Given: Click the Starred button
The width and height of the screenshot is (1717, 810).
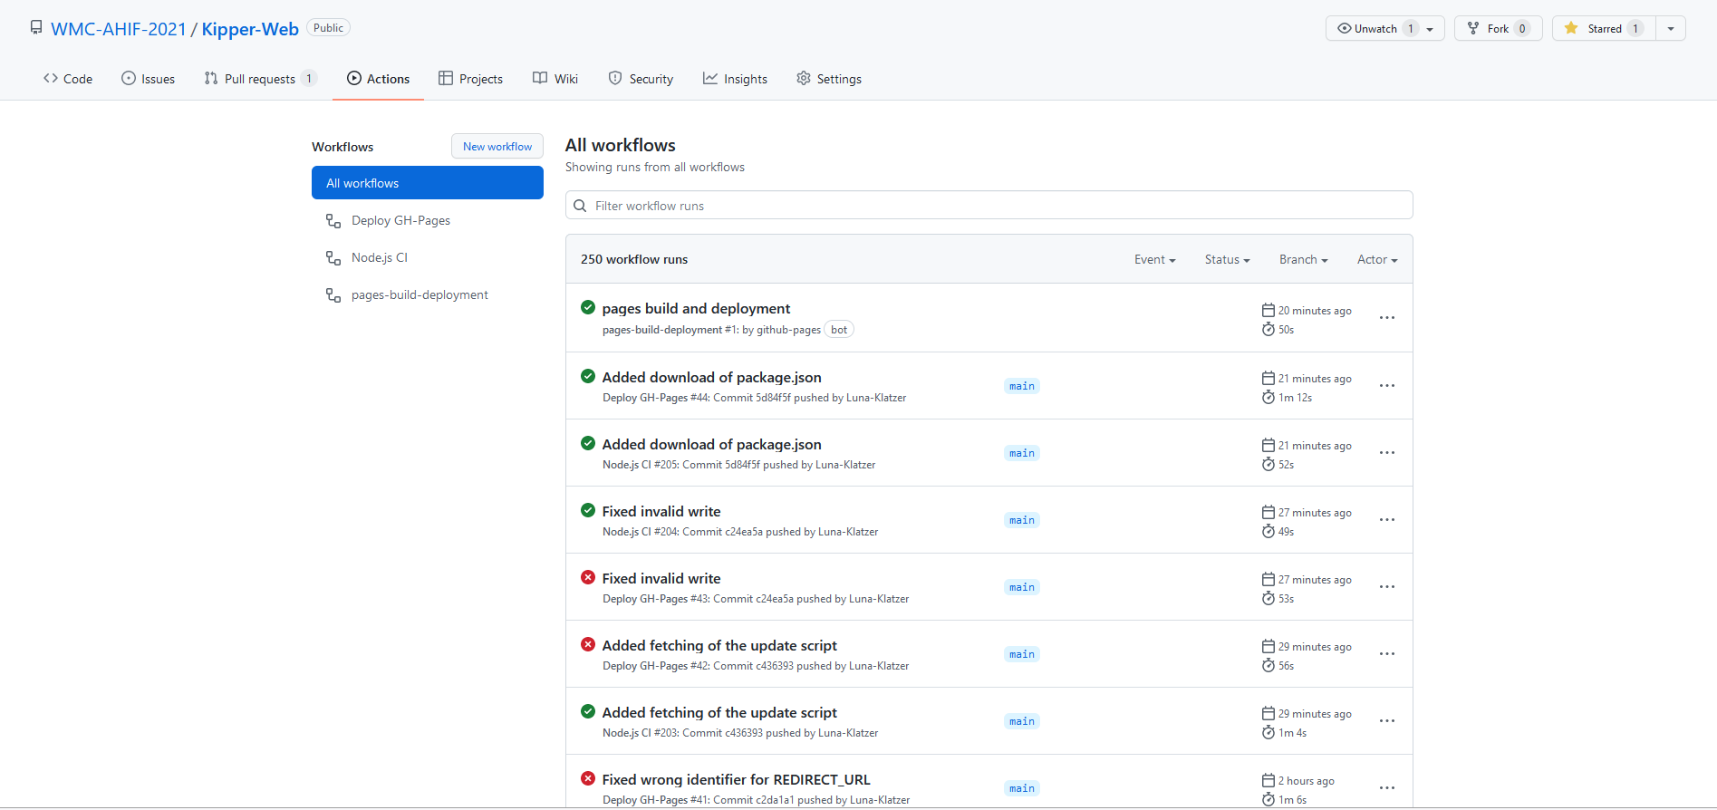Looking at the screenshot, I should click(x=1605, y=28).
